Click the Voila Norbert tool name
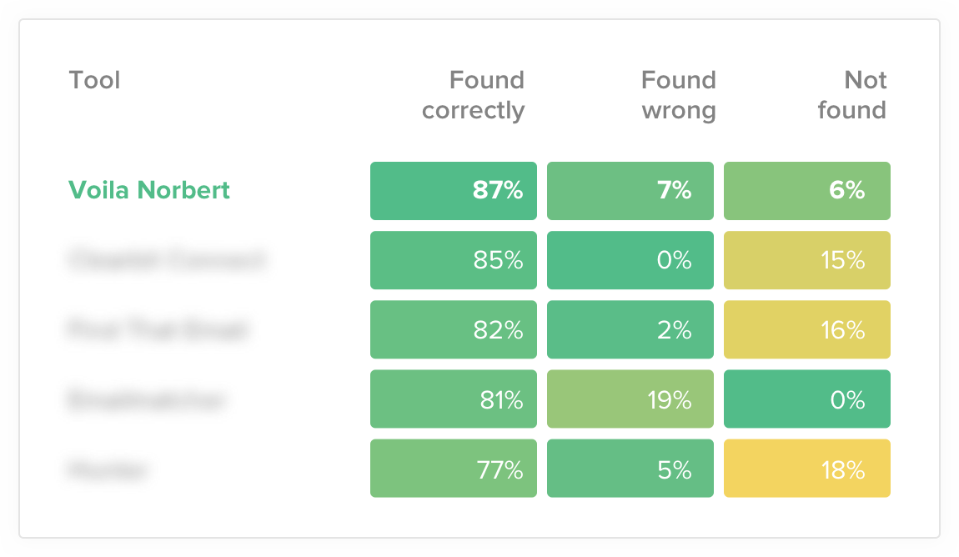Viewport: 959px width, 557px height. 148,190
